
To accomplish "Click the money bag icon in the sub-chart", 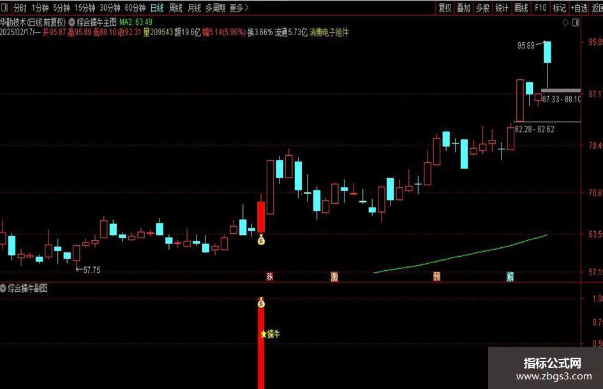I will (x=261, y=303).
